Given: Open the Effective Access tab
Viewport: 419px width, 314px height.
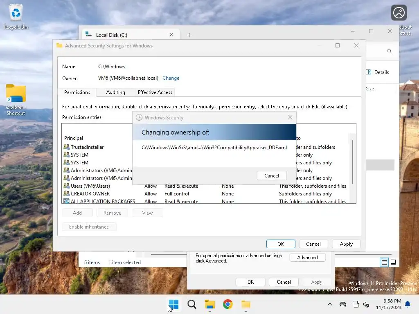Looking at the screenshot, I should point(155,92).
